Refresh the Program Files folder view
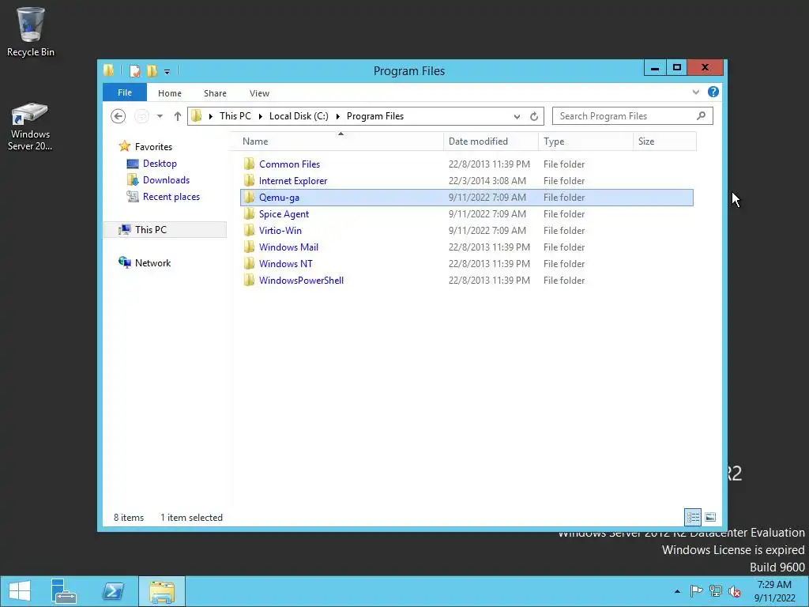Screen dimensions: 809x607 coord(534,117)
